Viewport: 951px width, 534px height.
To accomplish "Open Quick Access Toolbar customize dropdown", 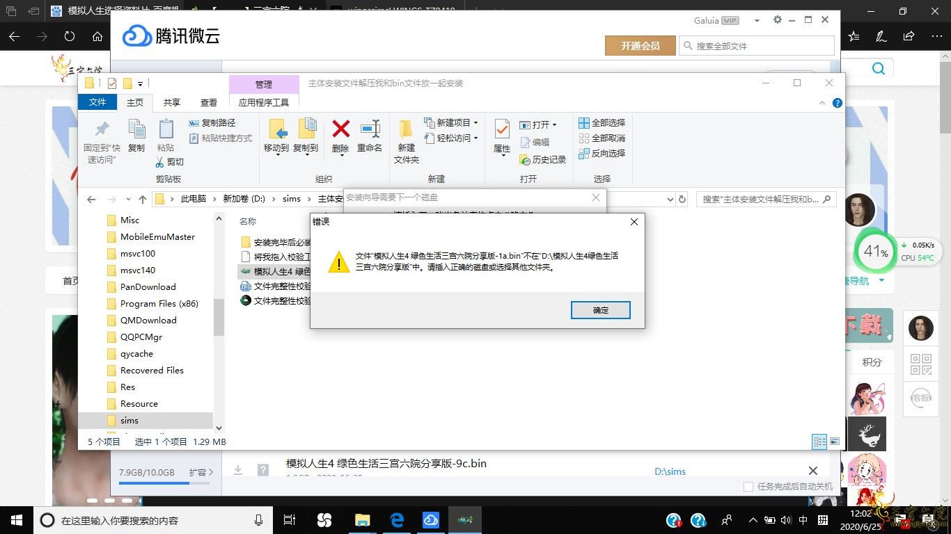I will [x=140, y=84].
